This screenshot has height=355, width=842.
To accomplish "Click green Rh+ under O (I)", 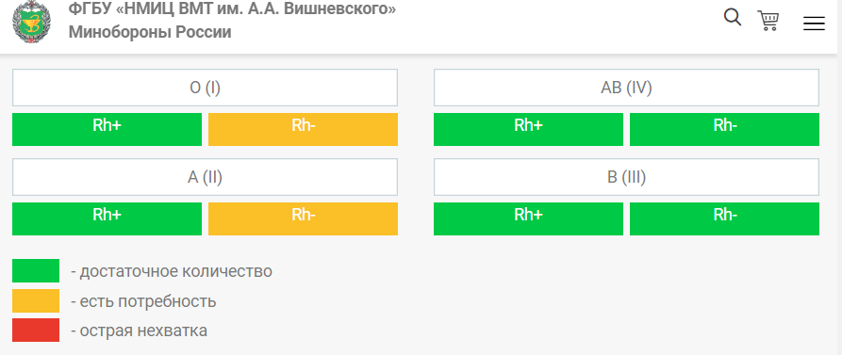I will 107,129.
